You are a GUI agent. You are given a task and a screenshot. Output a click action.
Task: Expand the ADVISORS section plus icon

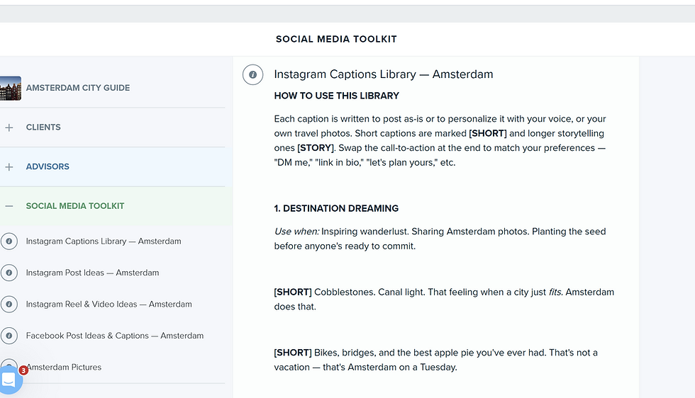[x=9, y=167]
